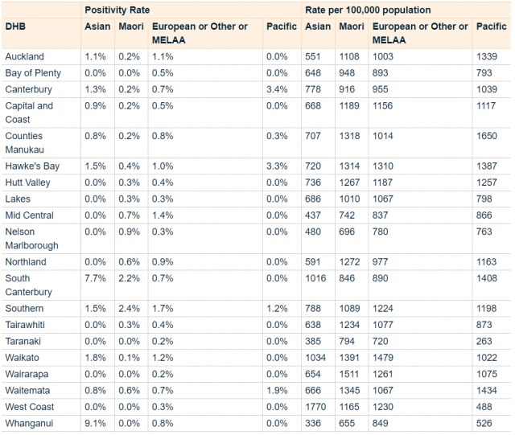Click the DHB column header
Viewport: 515px width, 435px height.
click(x=15, y=27)
